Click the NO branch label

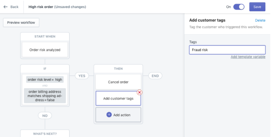[x=45, y=116]
